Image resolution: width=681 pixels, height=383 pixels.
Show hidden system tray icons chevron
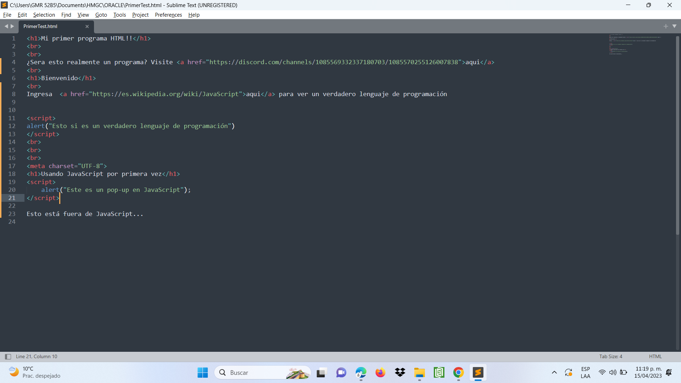point(554,372)
